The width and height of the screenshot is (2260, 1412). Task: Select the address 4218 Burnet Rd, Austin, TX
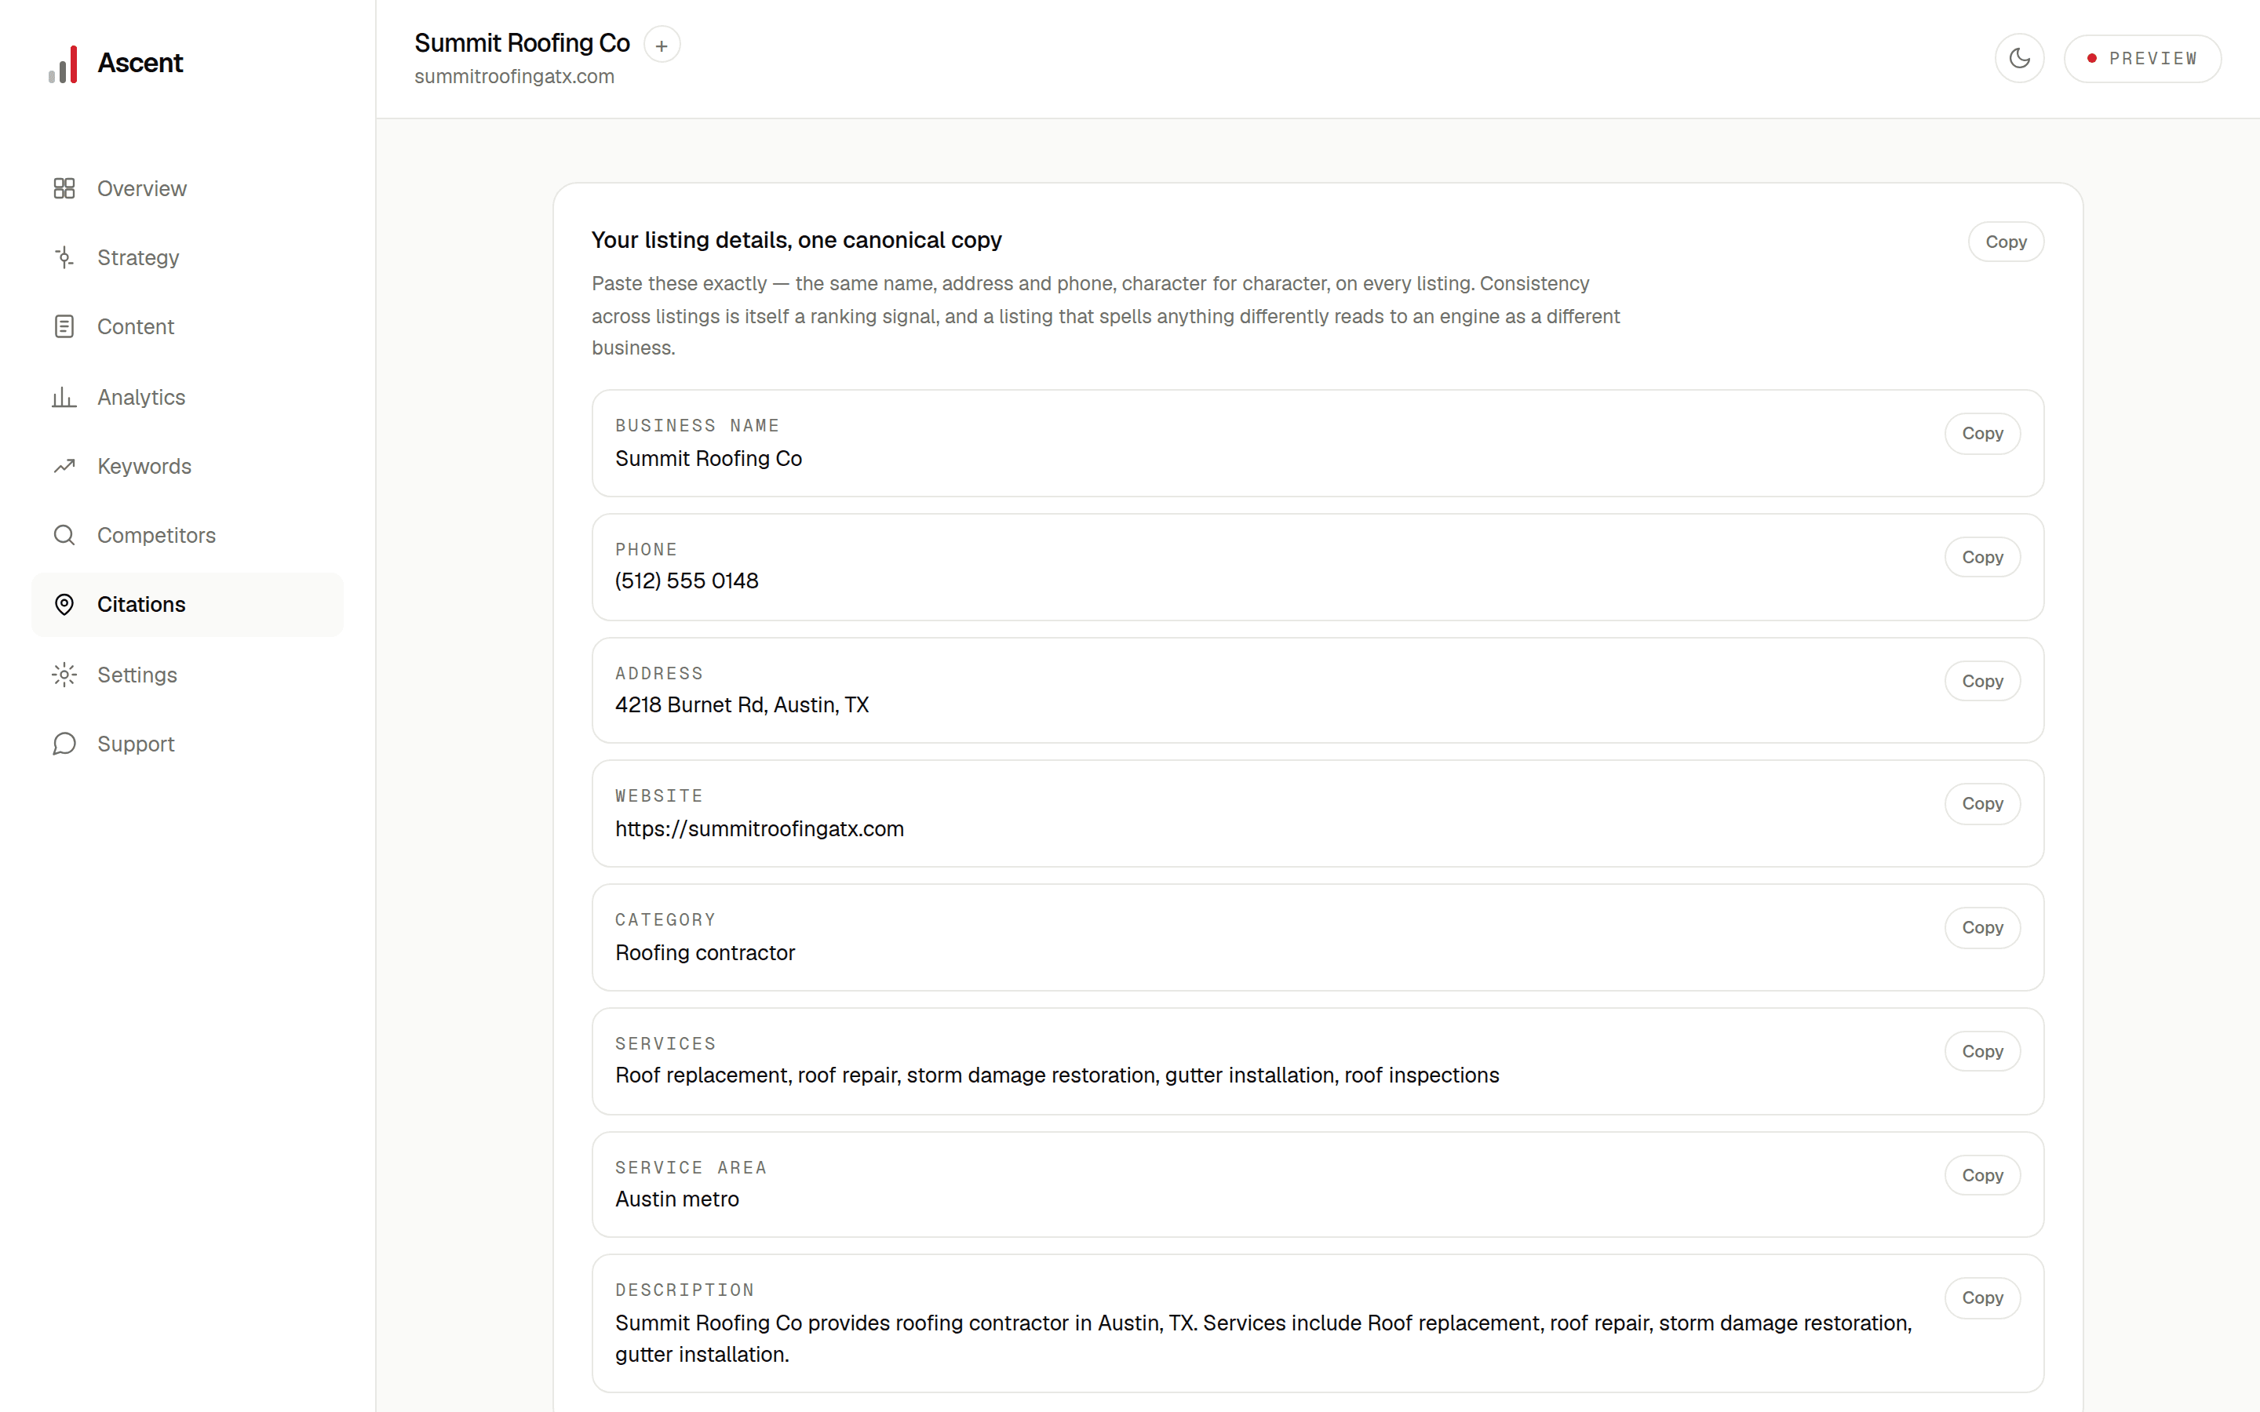pyautogui.click(x=742, y=705)
